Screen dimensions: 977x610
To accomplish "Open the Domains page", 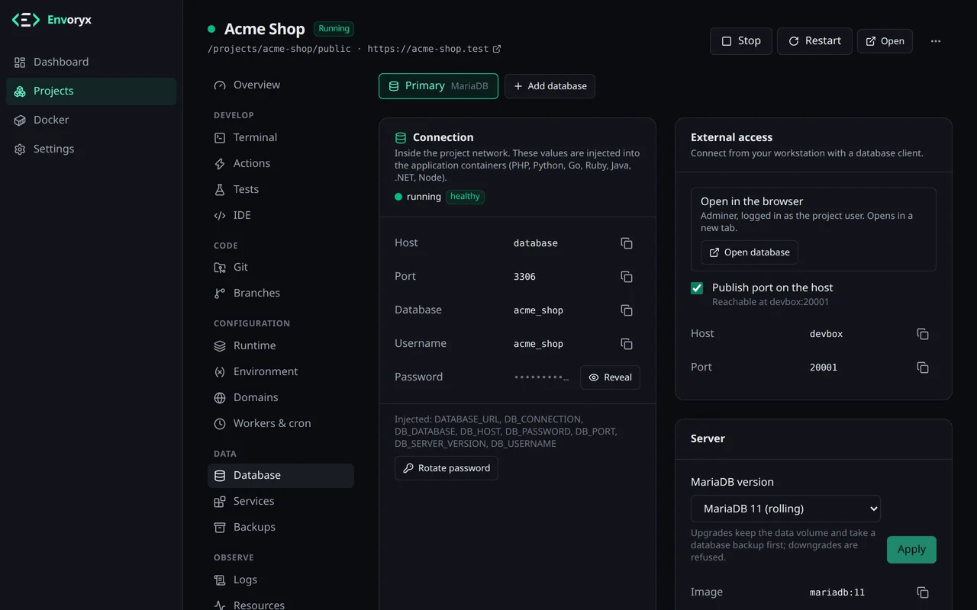I will 281,398.
